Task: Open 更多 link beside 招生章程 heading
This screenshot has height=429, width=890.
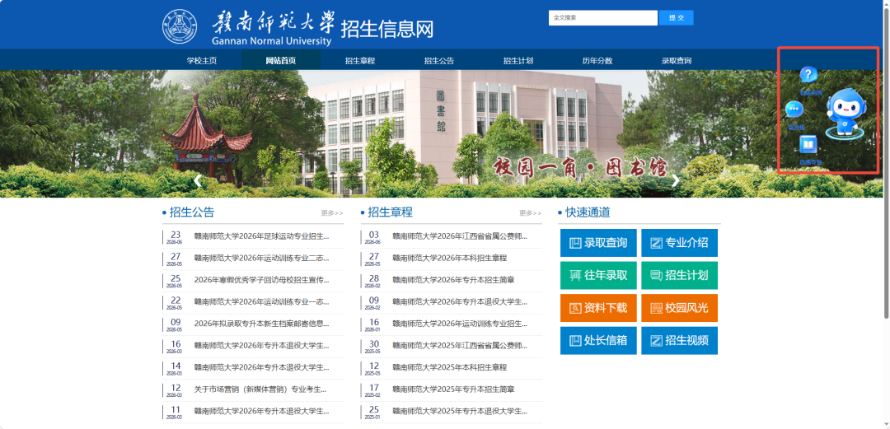Action: click(530, 213)
